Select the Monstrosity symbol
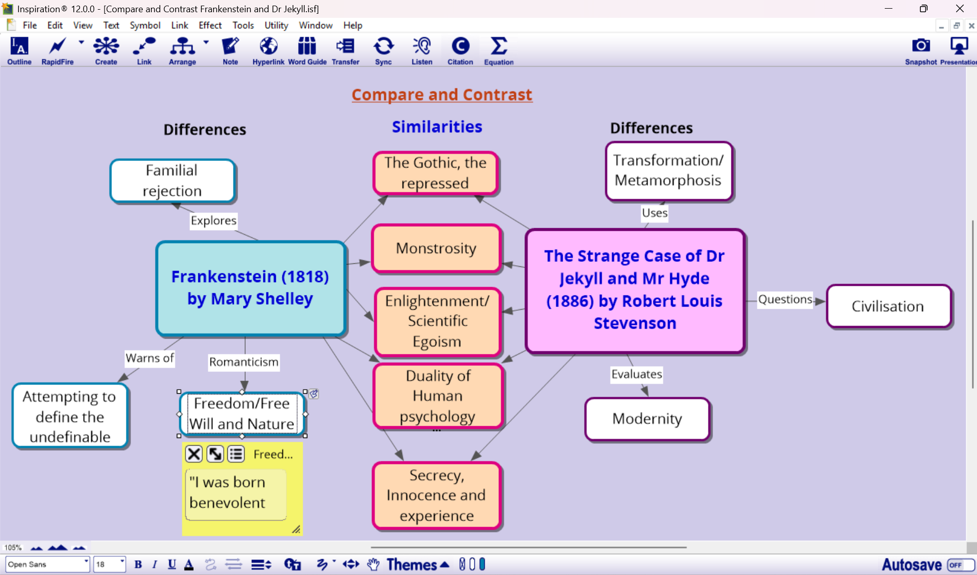The height and width of the screenshot is (575, 977). [436, 249]
